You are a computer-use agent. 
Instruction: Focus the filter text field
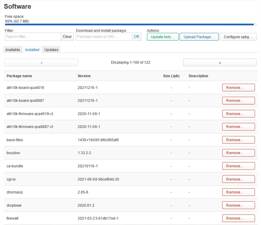coord(33,37)
